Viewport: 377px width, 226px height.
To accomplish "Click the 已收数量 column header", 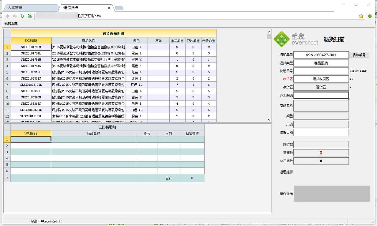I will [193, 41].
